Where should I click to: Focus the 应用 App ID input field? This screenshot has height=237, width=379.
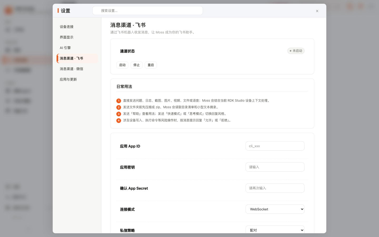click(275, 146)
